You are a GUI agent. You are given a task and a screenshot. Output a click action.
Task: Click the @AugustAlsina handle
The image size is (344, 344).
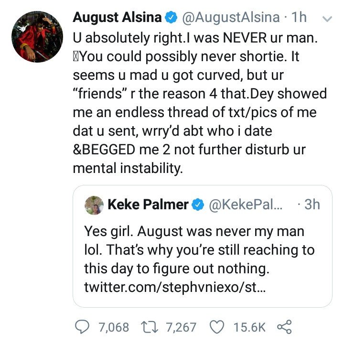(230, 18)
